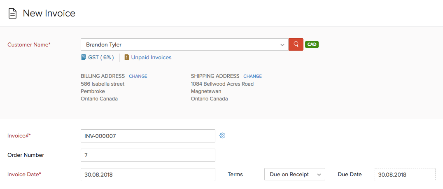Click the Unpaid Invoices warning icon
Image resolution: width=443 pixels, height=189 pixels.
(127, 58)
